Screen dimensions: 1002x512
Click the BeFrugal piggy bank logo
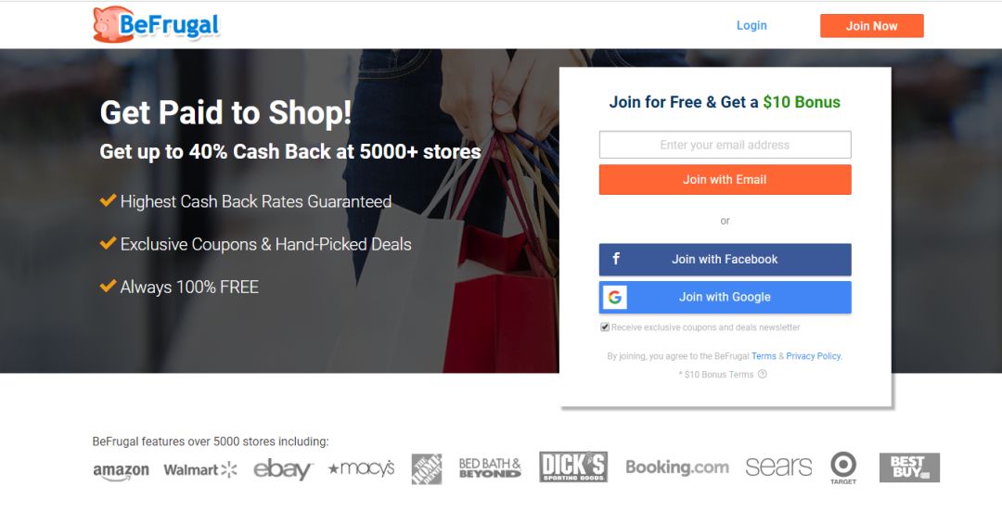(156, 25)
